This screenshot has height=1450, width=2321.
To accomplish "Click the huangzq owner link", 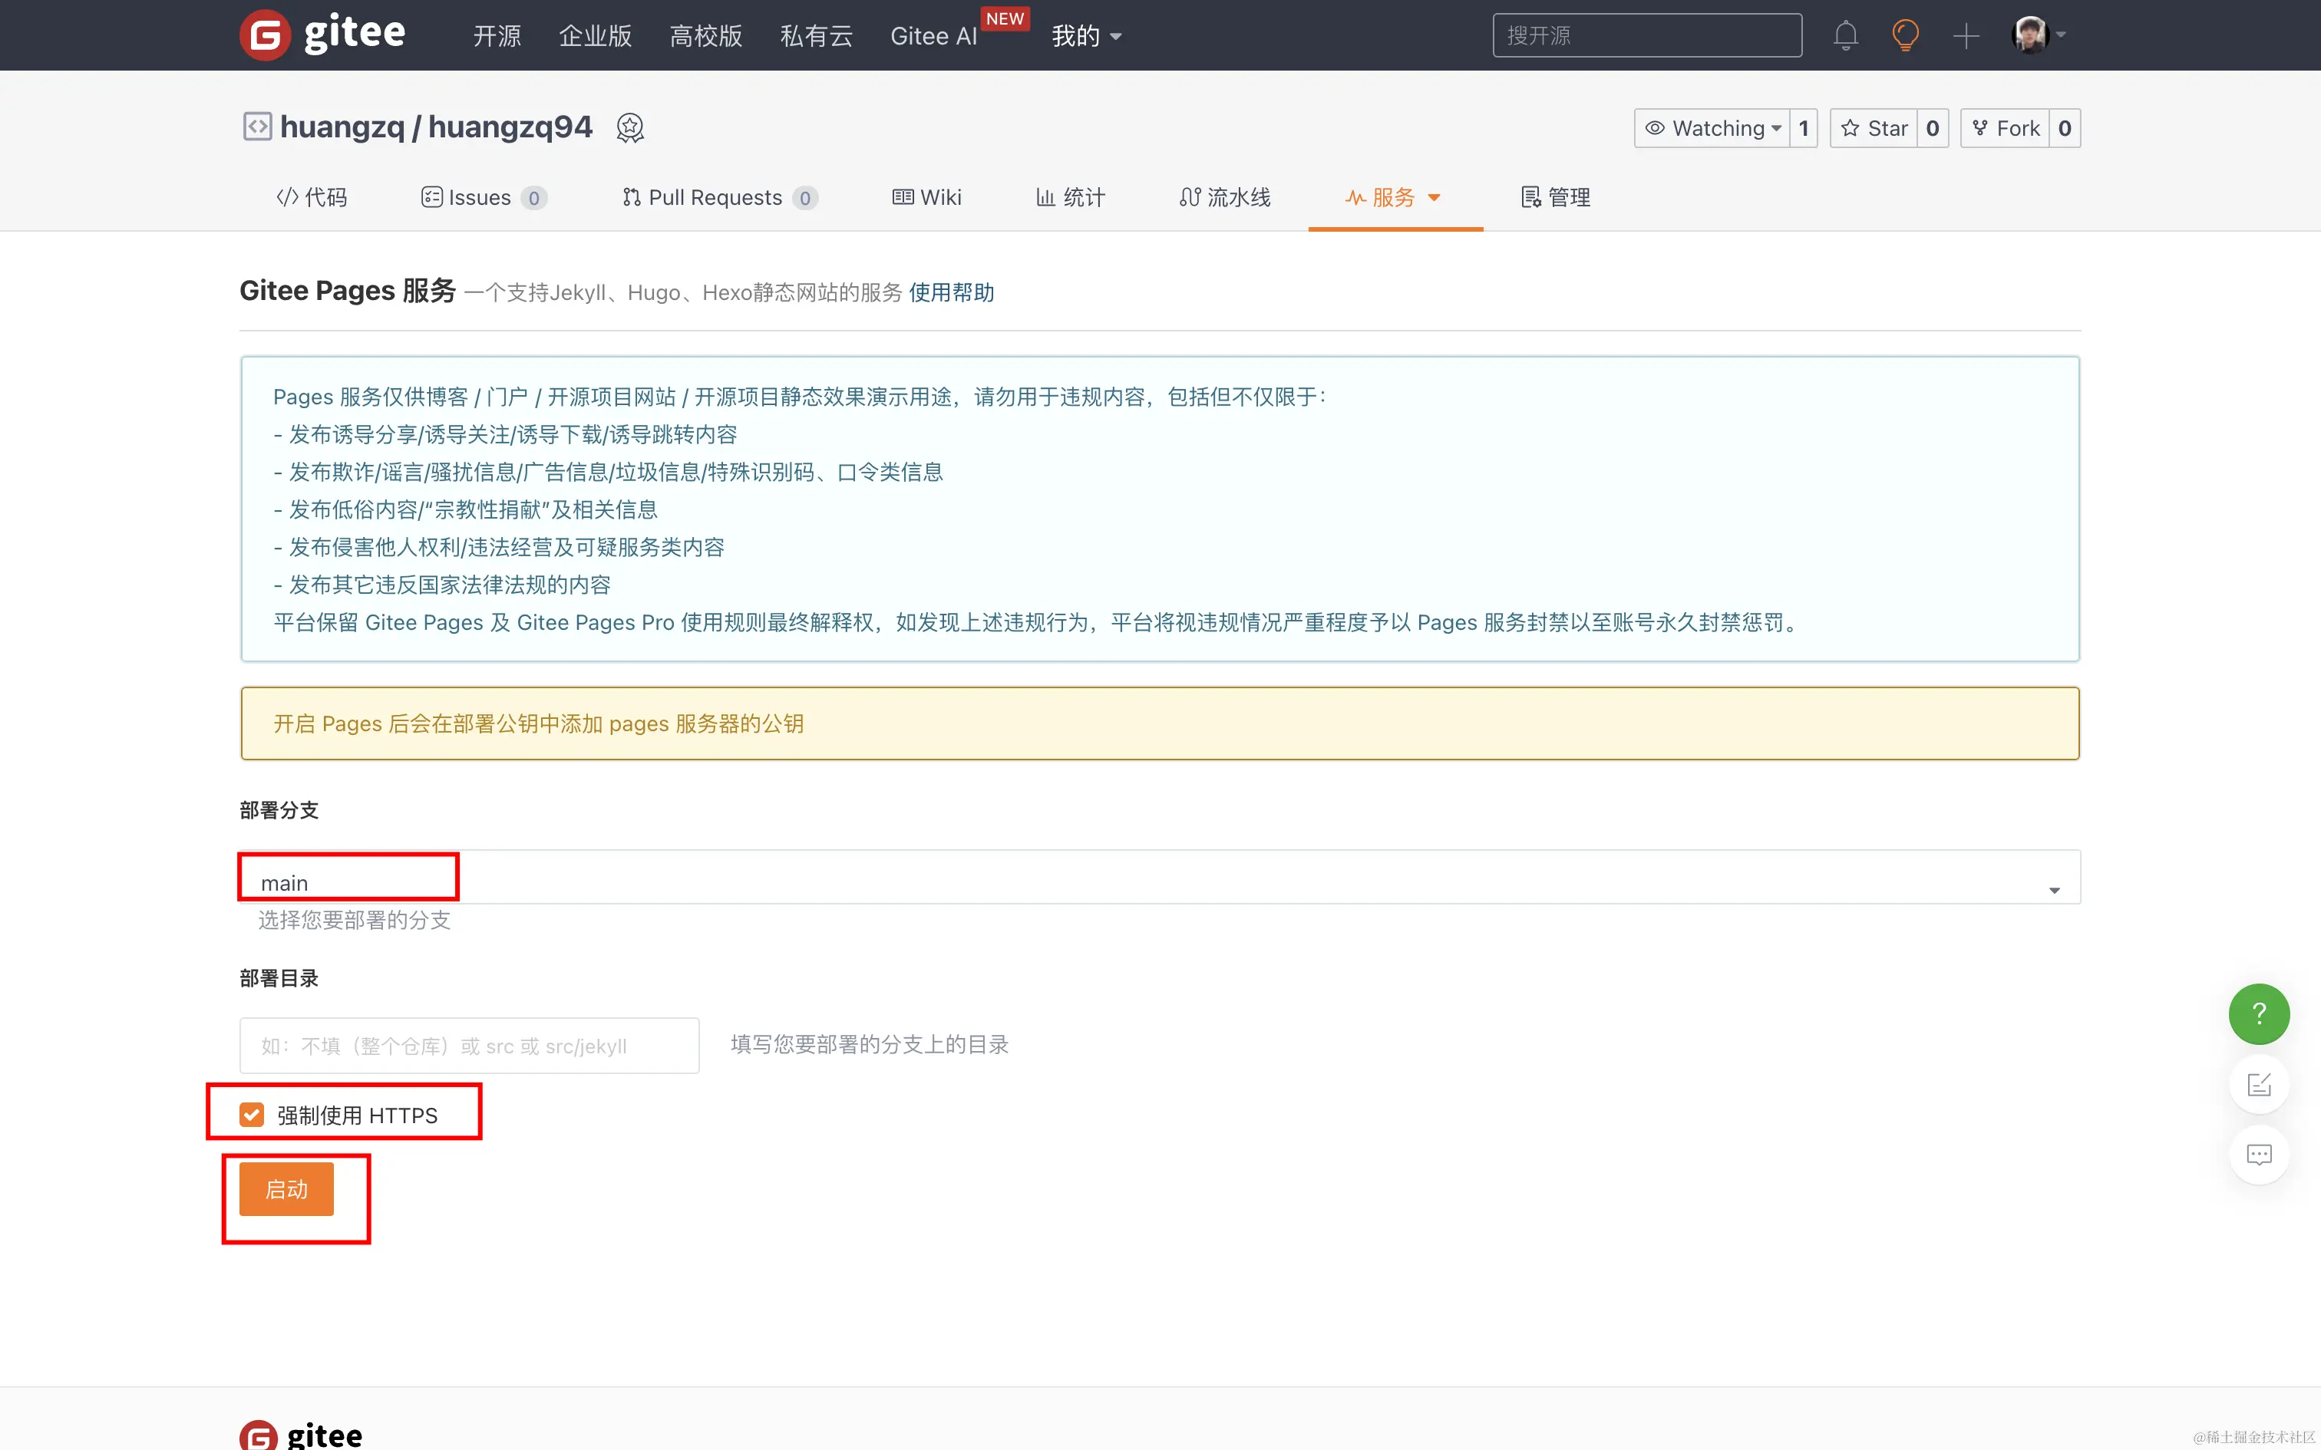I will 342,127.
